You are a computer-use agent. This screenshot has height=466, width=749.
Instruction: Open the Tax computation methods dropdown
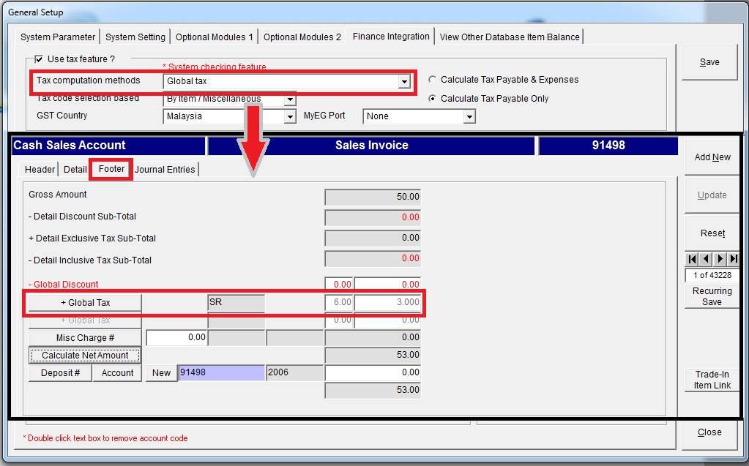[403, 82]
